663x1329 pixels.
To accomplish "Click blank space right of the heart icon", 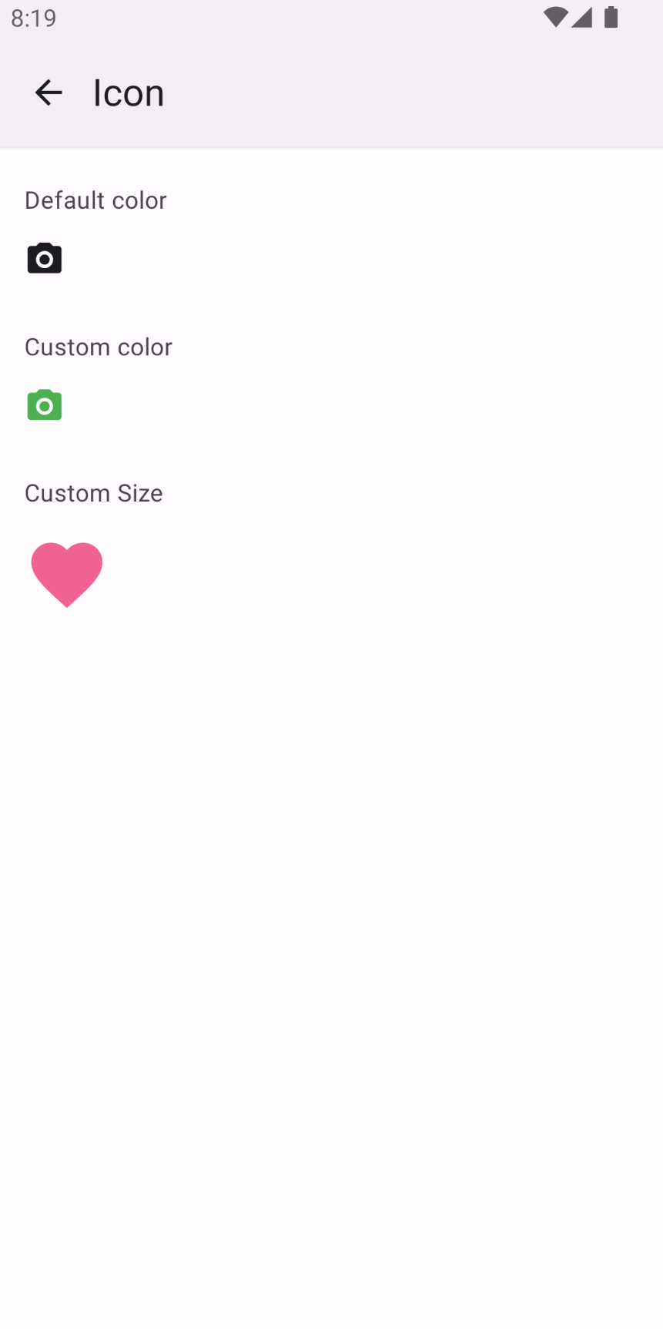I will [377, 575].
